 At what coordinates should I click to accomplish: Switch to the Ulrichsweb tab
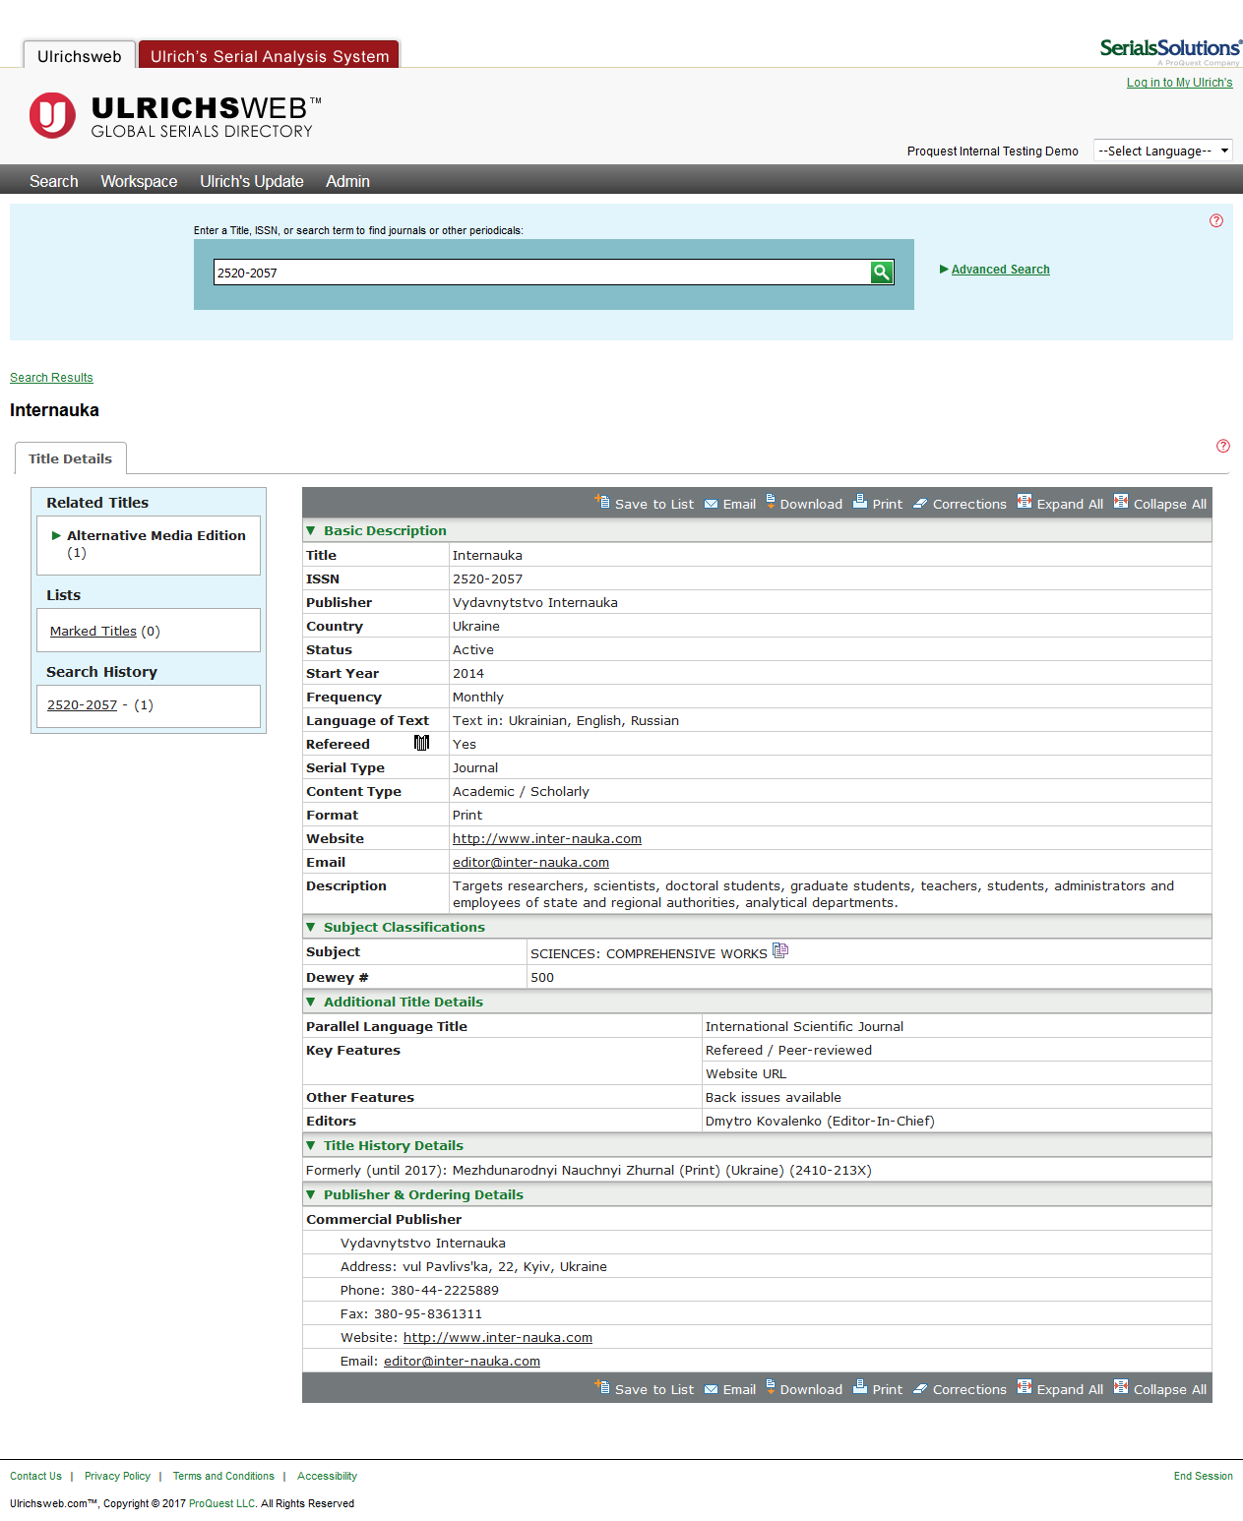79,56
